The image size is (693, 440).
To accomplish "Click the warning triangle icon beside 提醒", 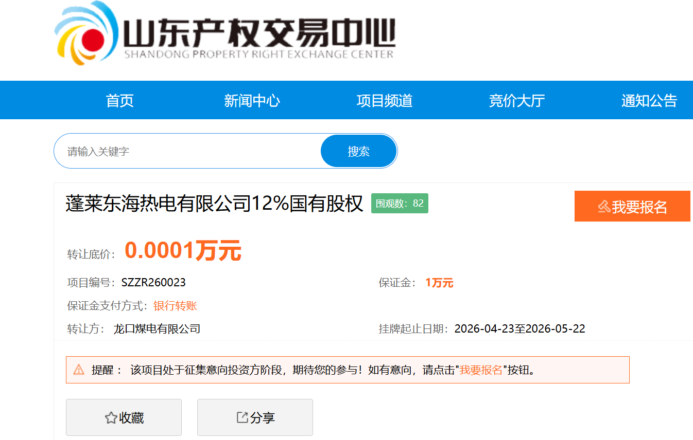I will click(79, 370).
